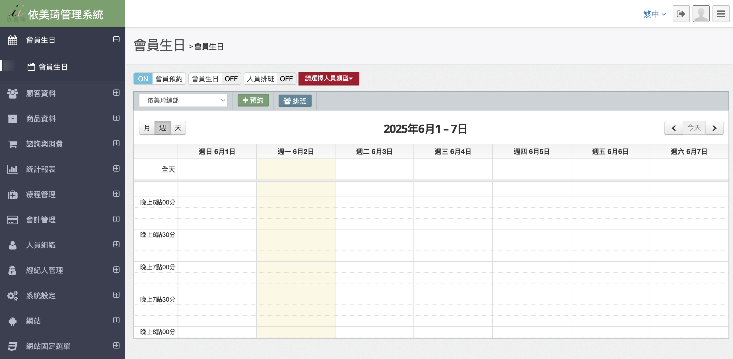Click the logout icon in header

(x=681, y=14)
